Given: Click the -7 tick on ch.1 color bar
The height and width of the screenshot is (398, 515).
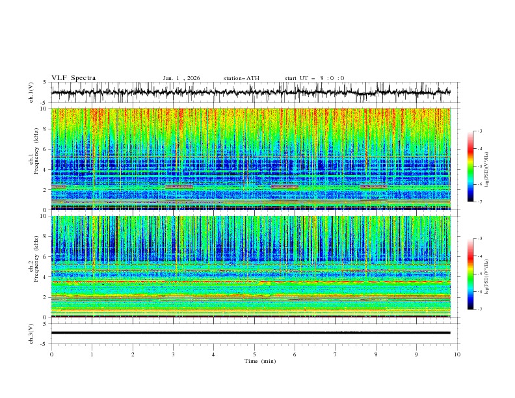Looking at the screenshot, I should (480, 202).
